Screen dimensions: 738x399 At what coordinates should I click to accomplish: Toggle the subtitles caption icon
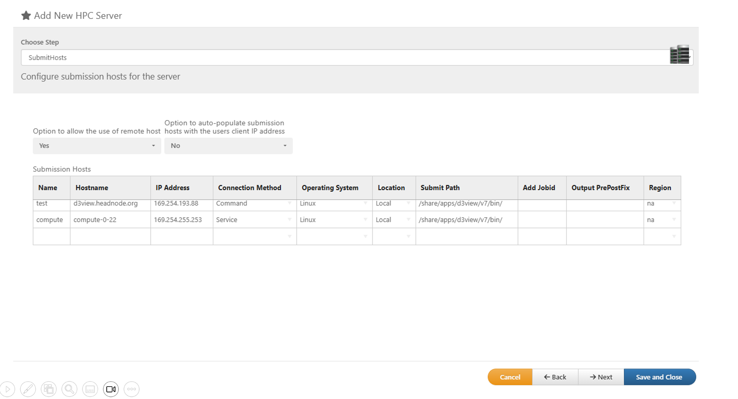pos(90,389)
